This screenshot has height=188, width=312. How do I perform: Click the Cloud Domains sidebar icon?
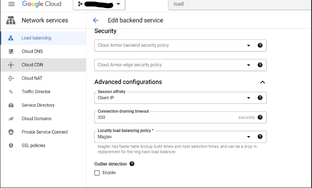[x=11, y=119]
